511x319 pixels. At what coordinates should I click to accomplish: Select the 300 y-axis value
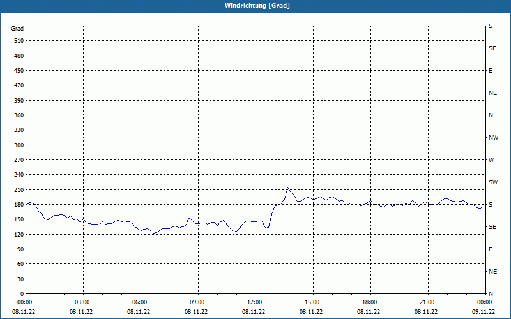19,145
